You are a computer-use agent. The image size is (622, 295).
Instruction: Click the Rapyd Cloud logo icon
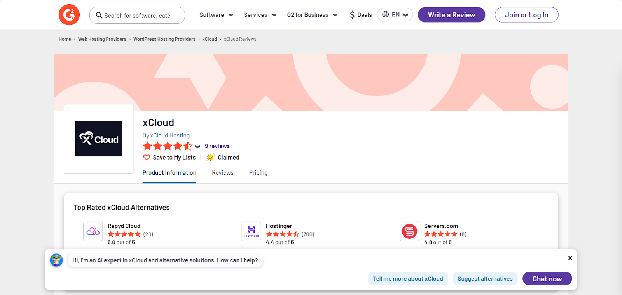tap(93, 231)
